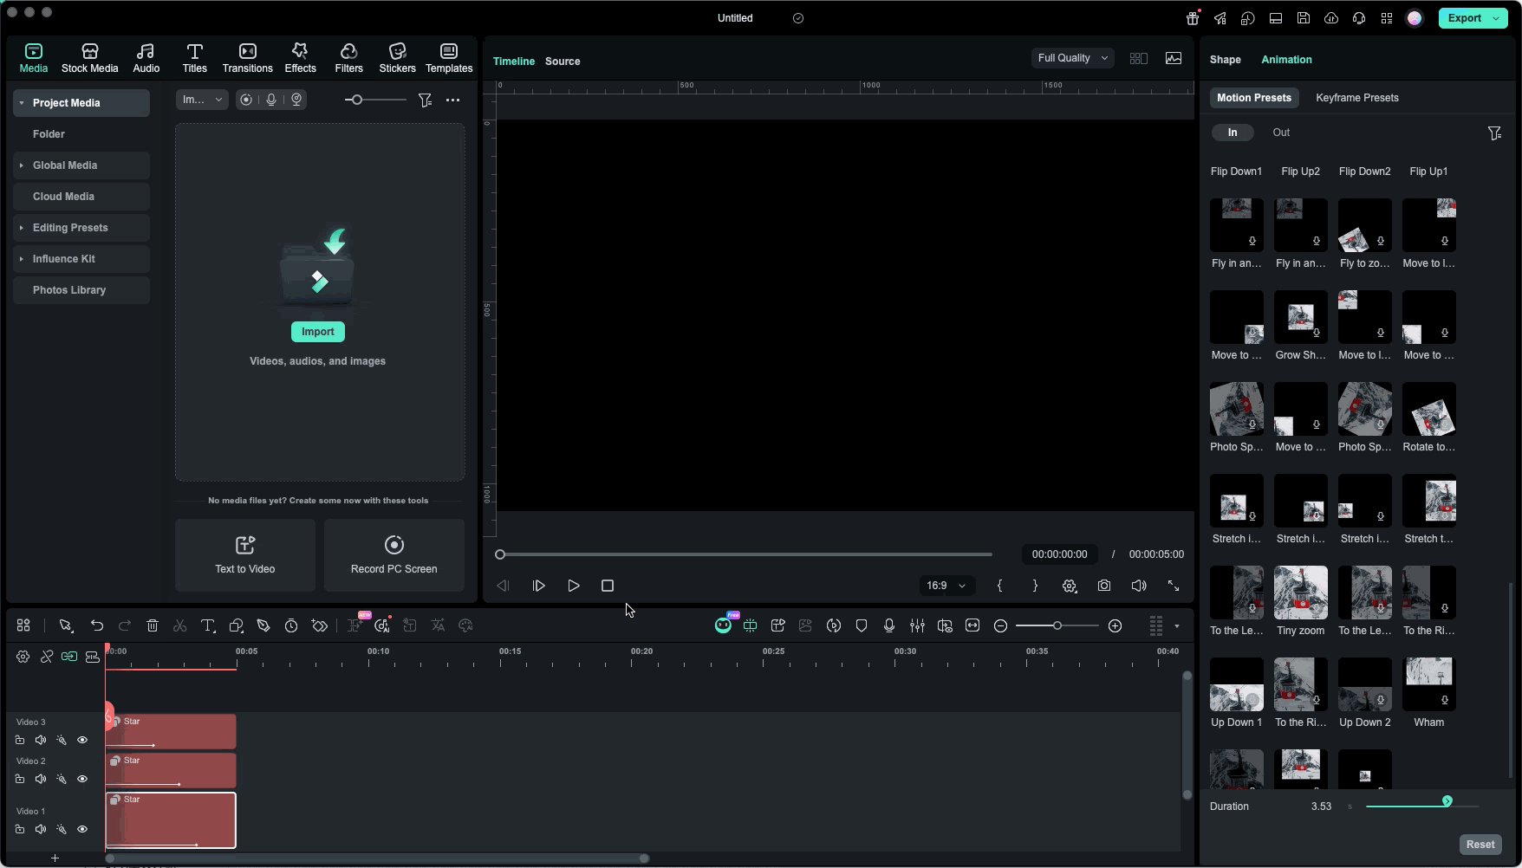Select the Effects panel icon

click(300, 57)
